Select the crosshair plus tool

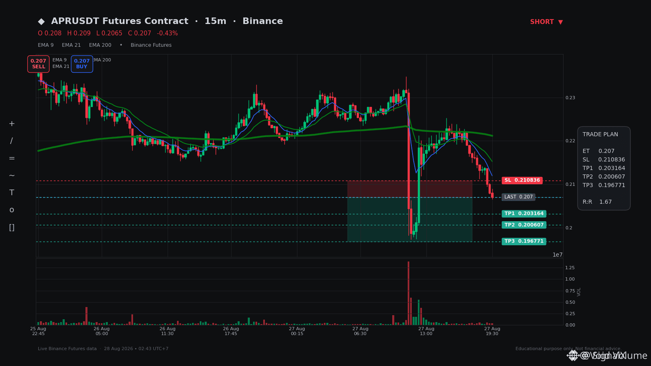point(12,124)
